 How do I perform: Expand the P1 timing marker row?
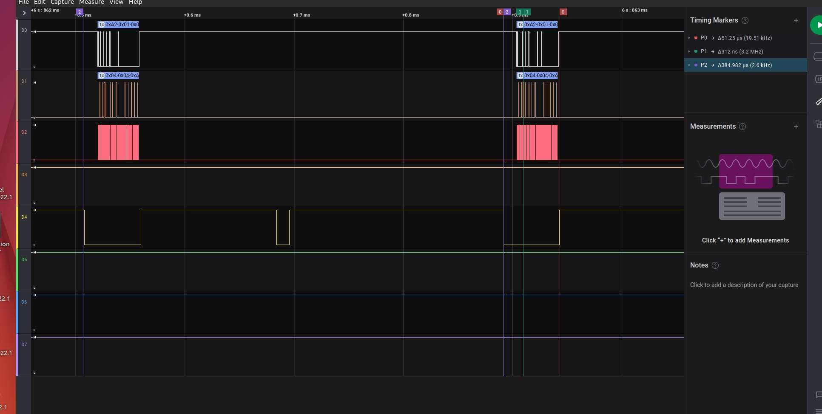[689, 51]
